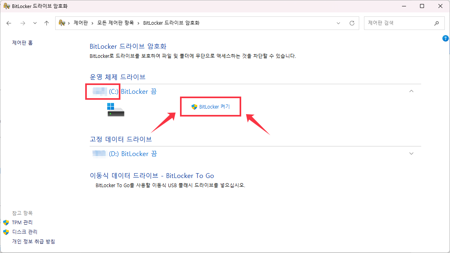Click the search magnifier icon
450x253 pixels.
click(437, 23)
